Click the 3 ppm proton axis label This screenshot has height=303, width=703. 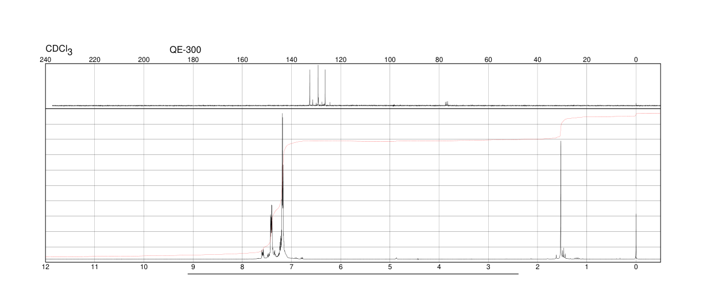pos(488,267)
